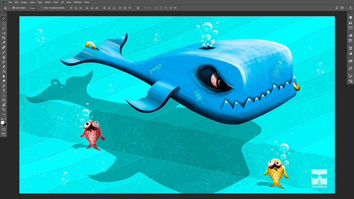Open the Help menu
Viewport: 354px width, 199px height.
(x=87, y=2)
